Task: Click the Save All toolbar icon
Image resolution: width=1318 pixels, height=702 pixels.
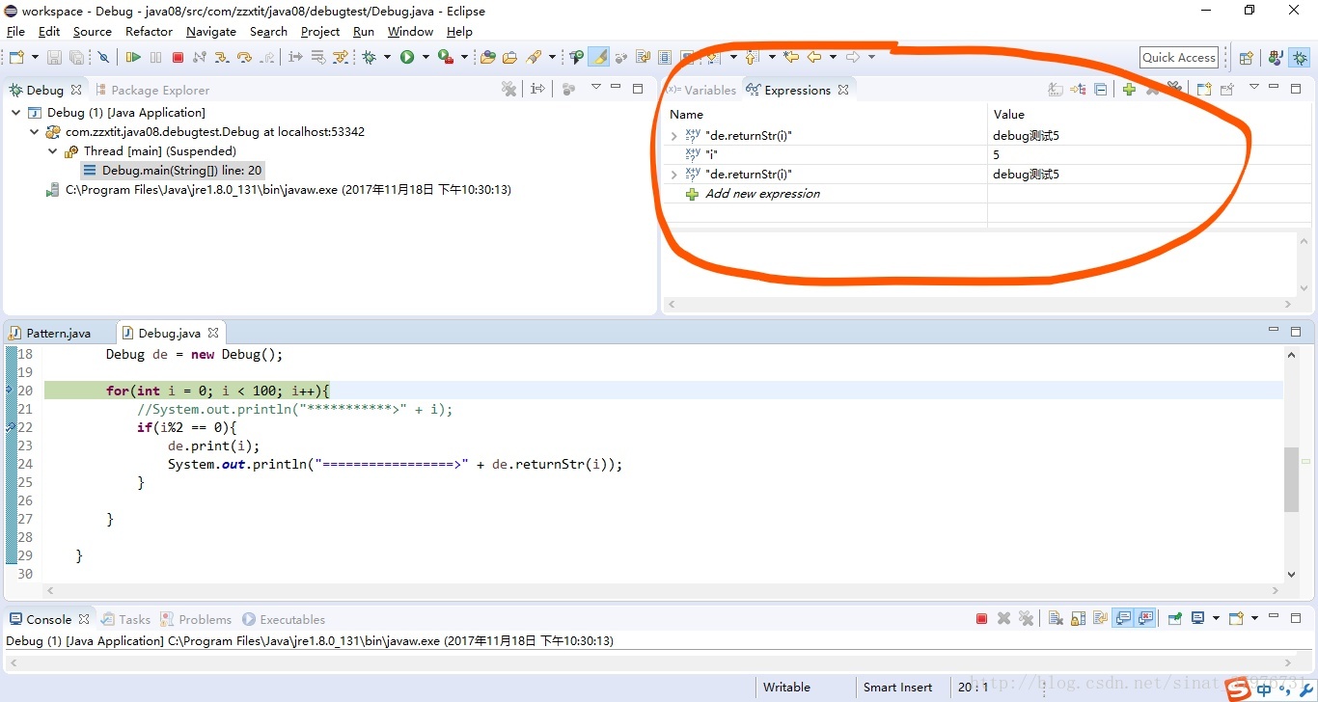Action: tap(76, 57)
